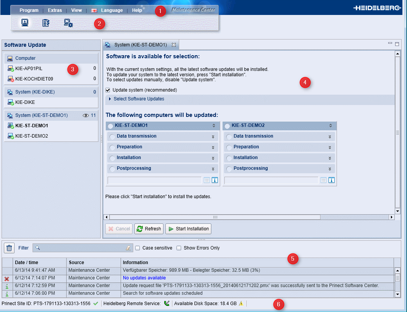
Task: Select the System (KIE-ST-DEMO1) tab
Action: 141,45
